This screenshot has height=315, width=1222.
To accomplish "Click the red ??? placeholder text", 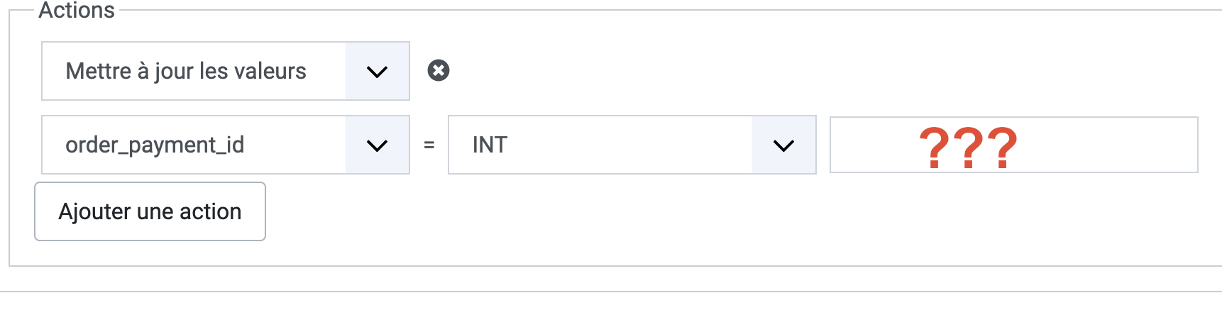I will pyautogui.click(x=968, y=148).
